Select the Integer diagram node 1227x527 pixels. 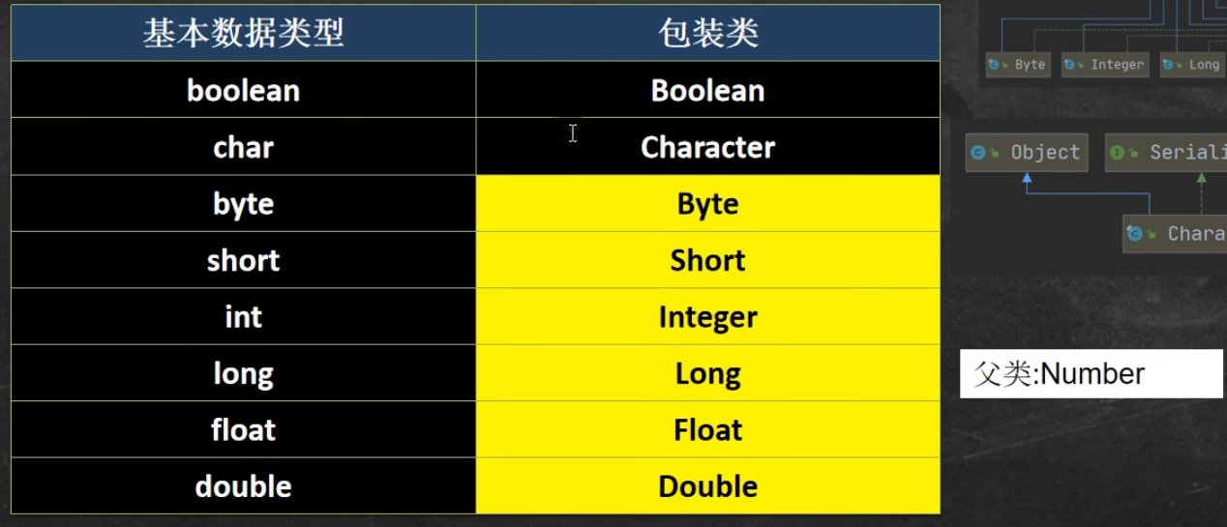point(1105,65)
